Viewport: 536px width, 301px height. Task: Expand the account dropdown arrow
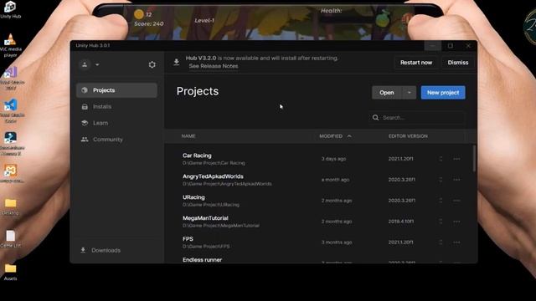[x=97, y=64]
